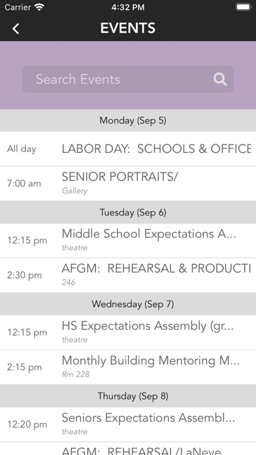Select Middle School Expectations event
256x455 pixels.
click(128, 241)
